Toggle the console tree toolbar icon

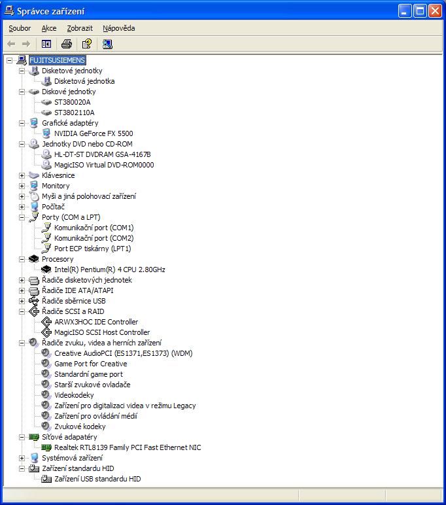point(46,44)
